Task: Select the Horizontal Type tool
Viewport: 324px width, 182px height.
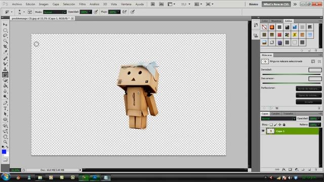Action: point(5,109)
